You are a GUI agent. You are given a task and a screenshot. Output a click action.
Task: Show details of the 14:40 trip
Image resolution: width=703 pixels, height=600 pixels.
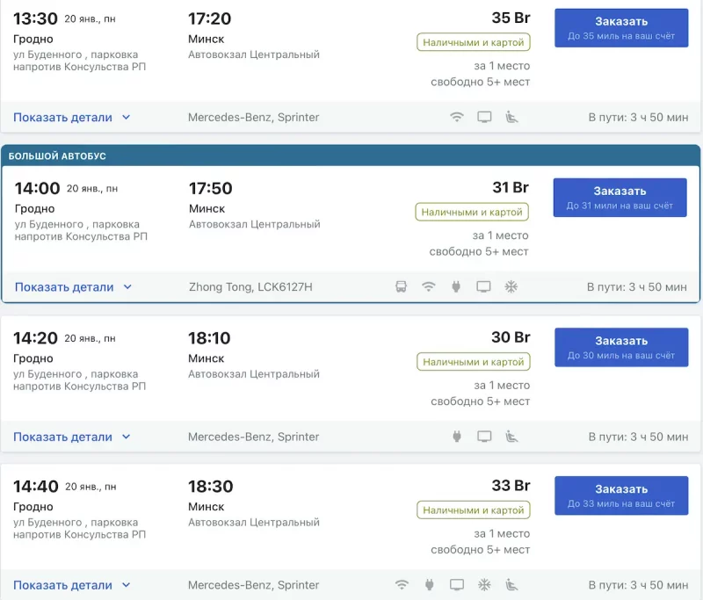71,585
